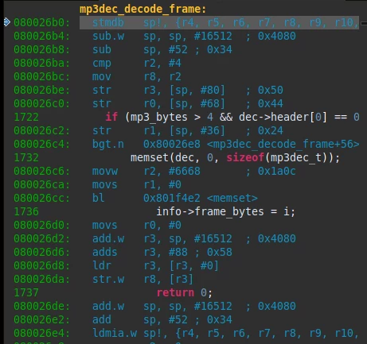Viewport: 367px width, 344px height.
Task: Select the adds r3, #88 instruction
Action: [162, 253]
